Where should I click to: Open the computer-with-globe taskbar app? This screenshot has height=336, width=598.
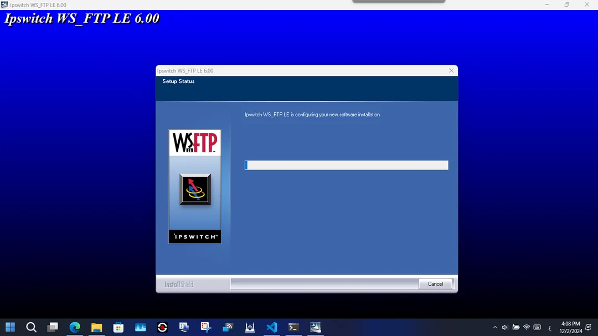pyautogui.click(x=184, y=327)
